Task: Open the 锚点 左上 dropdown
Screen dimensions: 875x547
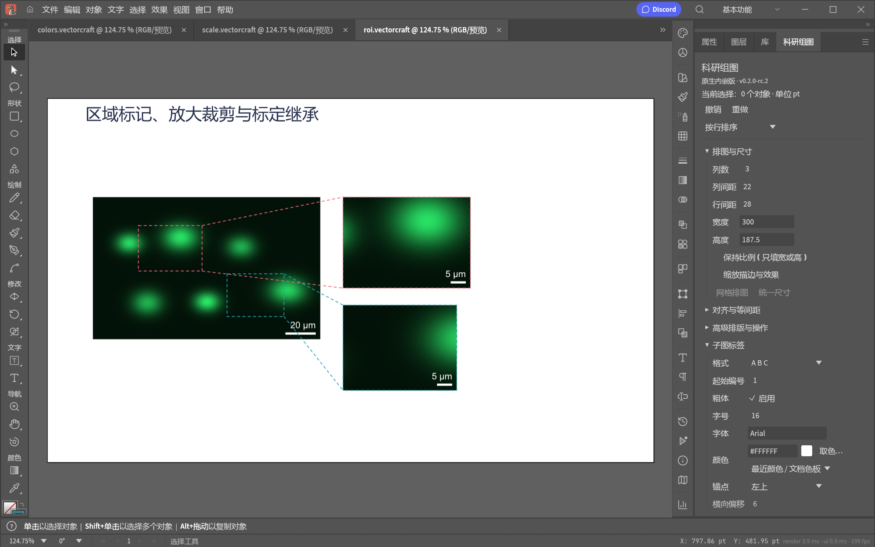Action: [x=786, y=487]
